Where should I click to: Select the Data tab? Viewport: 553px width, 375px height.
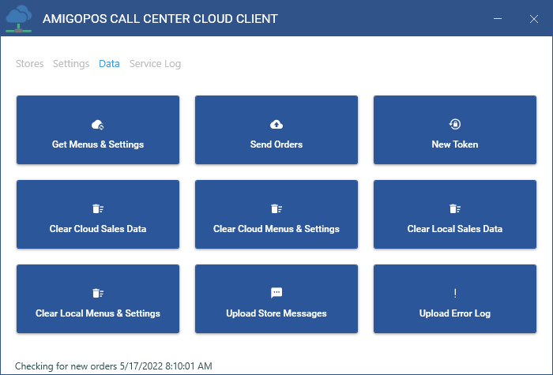click(109, 64)
